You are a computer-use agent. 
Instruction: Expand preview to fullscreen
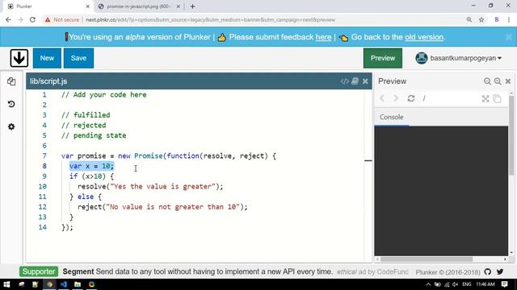(485, 98)
